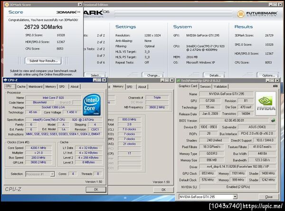The width and height of the screenshot is (285, 211).
Task: Click the NVIDIA logo in GPU-Z
Action: [x=266, y=103]
